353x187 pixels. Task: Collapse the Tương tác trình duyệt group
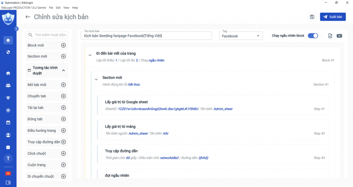click(x=63, y=70)
